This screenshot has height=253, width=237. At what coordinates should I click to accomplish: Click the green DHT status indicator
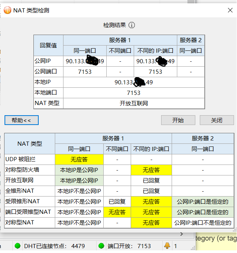(17, 246)
